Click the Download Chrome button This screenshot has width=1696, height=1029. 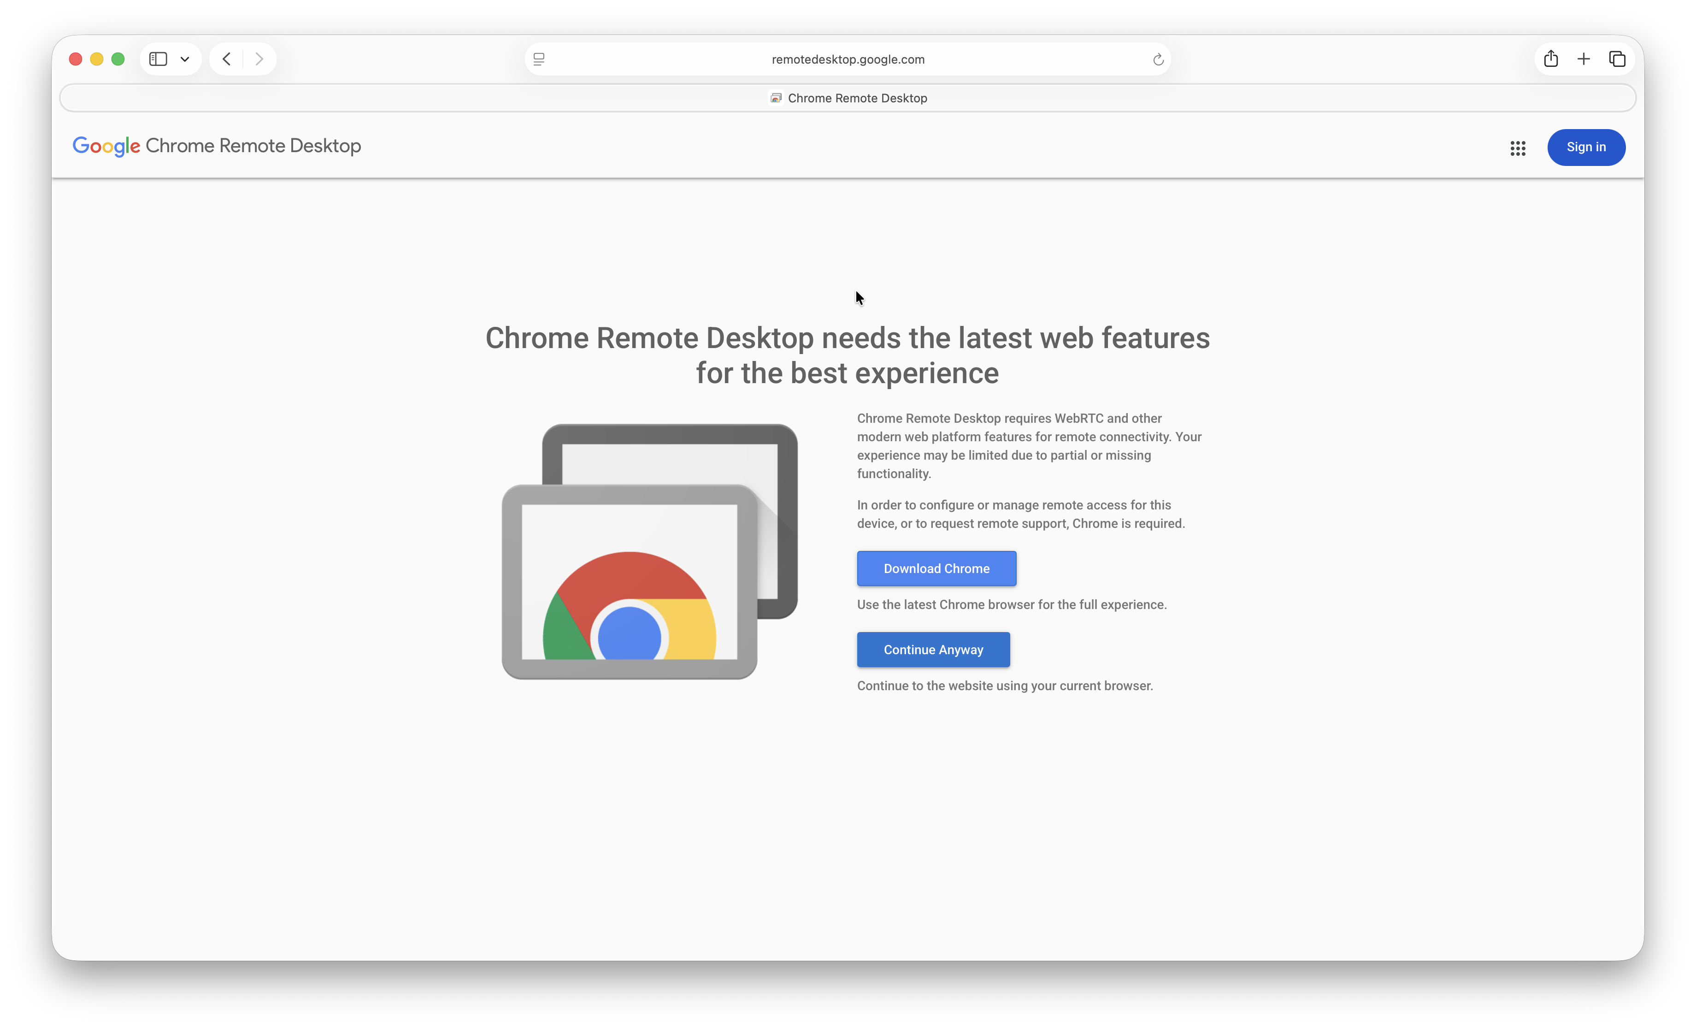tap(936, 569)
